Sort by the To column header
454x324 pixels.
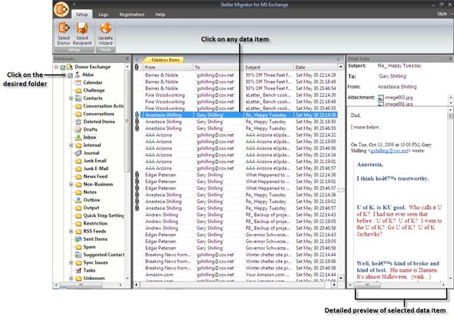point(219,67)
